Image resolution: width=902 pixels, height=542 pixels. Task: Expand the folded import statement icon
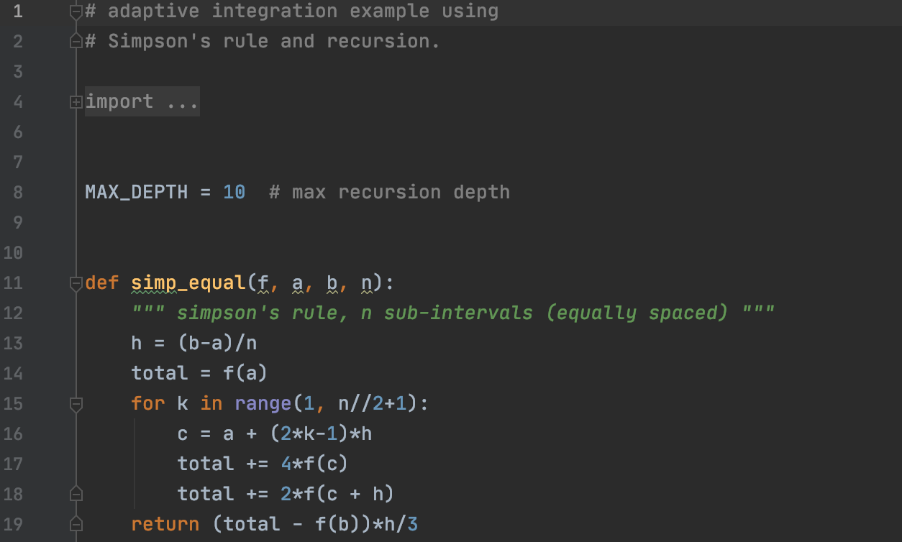click(76, 101)
